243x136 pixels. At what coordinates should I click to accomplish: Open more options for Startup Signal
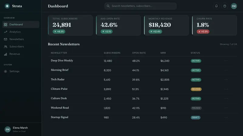coord(226,117)
